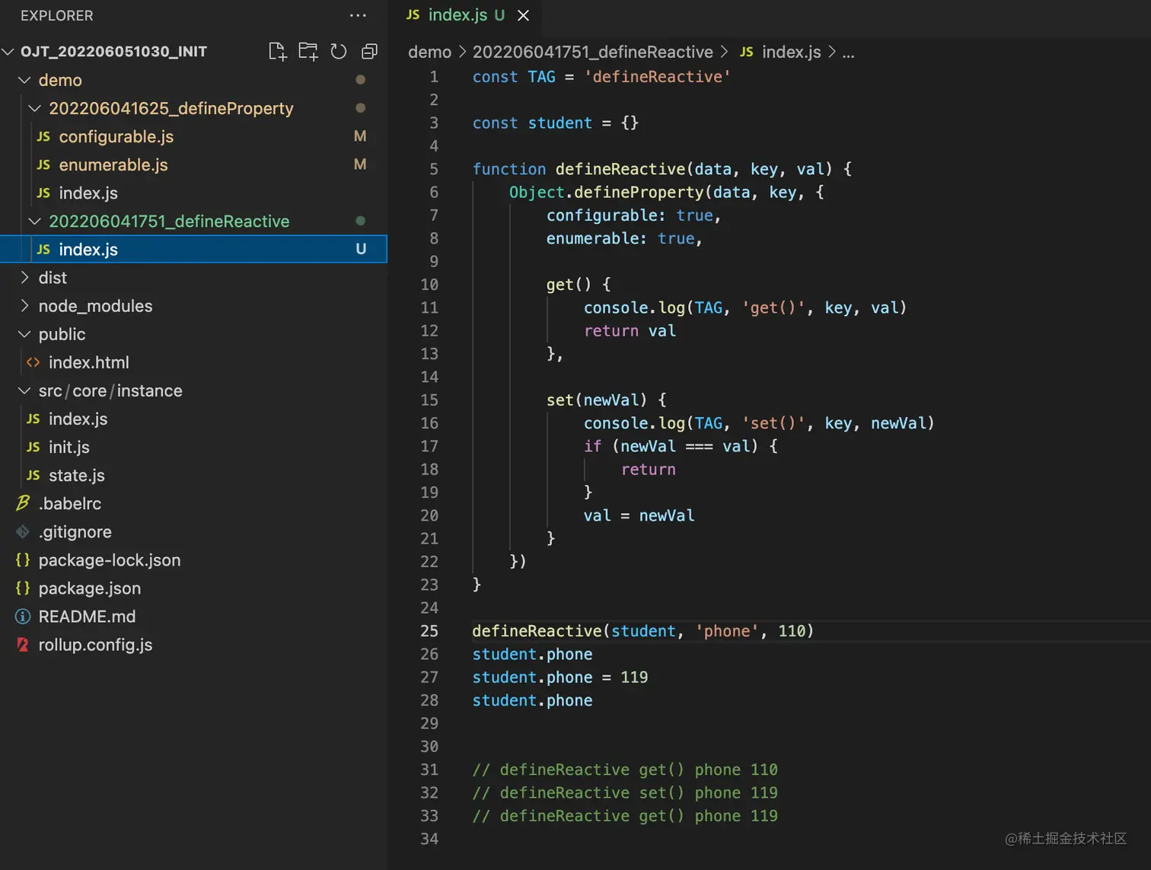Click the New Folder icon in Explorer
The width and height of the screenshot is (1151, 870).
pyautogui.click(x=308, y=52)
